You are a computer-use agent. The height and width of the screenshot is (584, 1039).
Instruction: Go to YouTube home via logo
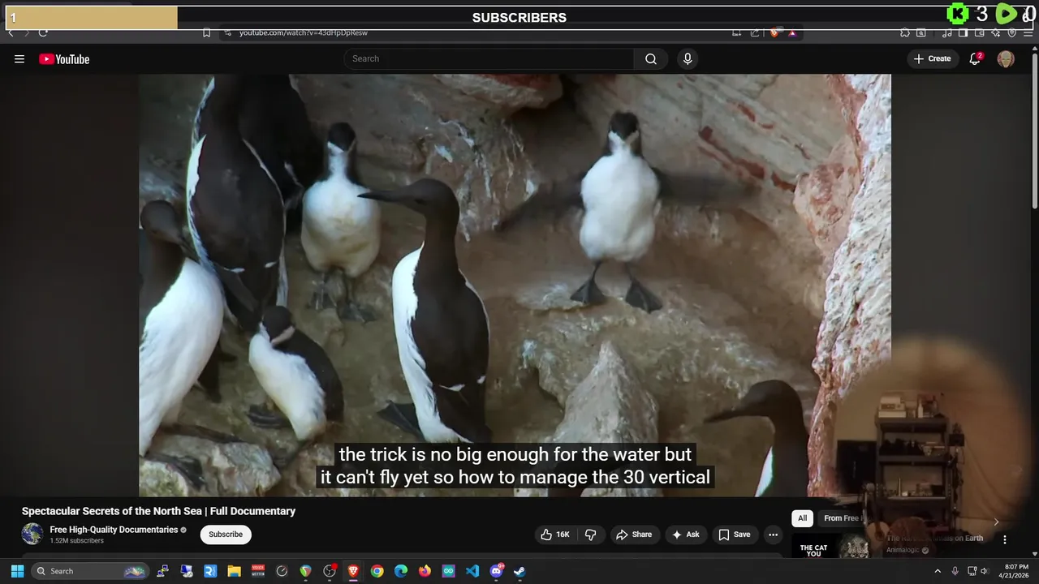click(64, 59)
